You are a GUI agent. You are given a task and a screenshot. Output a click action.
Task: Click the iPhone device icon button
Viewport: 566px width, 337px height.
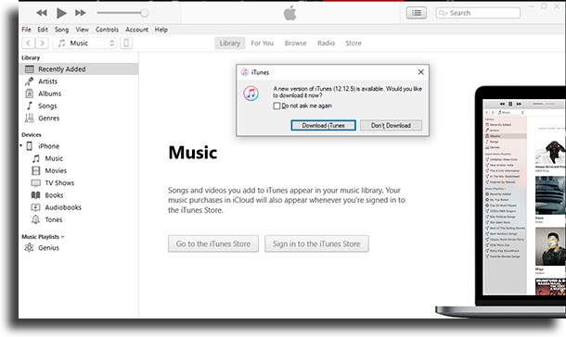[x=126, y=44]
